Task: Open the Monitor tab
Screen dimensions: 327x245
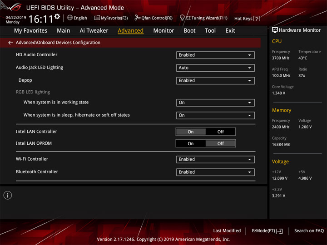Action: tap(163, 31)
